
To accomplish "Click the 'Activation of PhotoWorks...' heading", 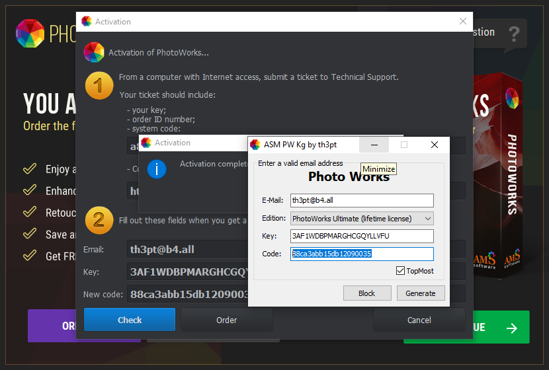I will pyautogui.click(x=159, y=52).
